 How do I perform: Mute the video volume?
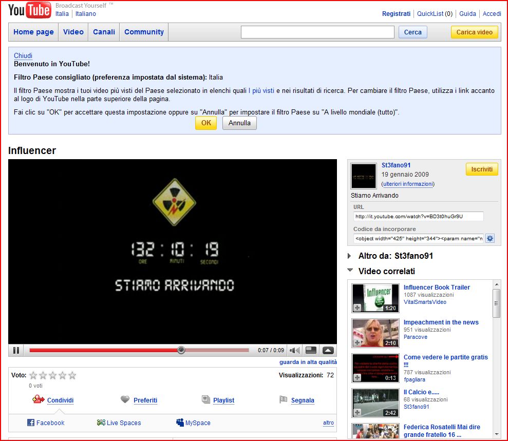[x=294, y=350]
